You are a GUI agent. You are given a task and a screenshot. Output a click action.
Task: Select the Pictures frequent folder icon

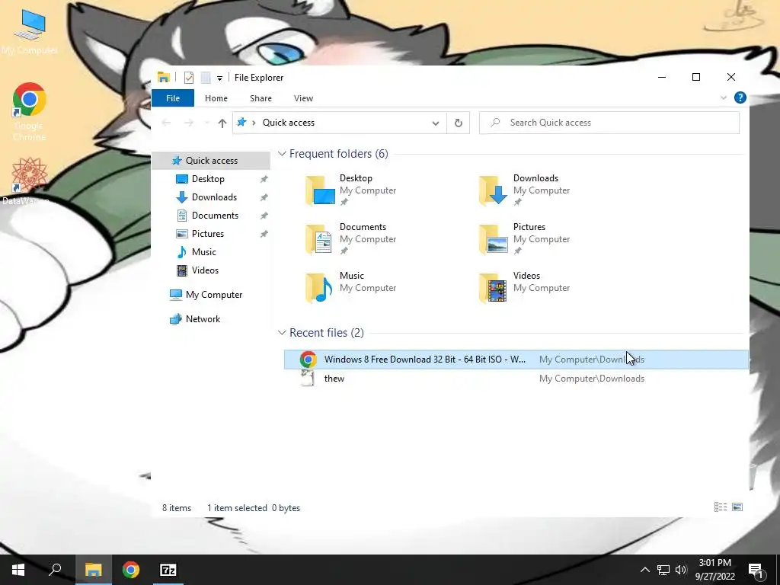pyautogui.click(x=493, y=238)
